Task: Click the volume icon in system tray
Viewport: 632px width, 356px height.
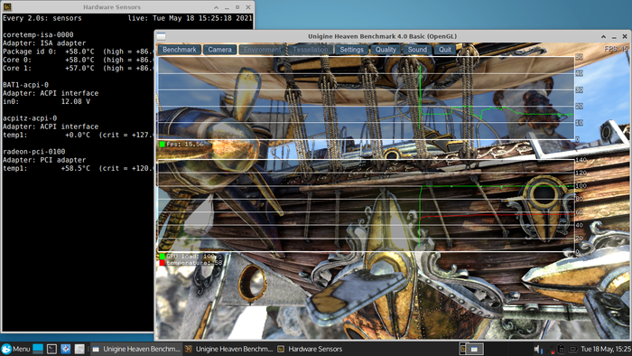Action: click(x=538, y=349)
